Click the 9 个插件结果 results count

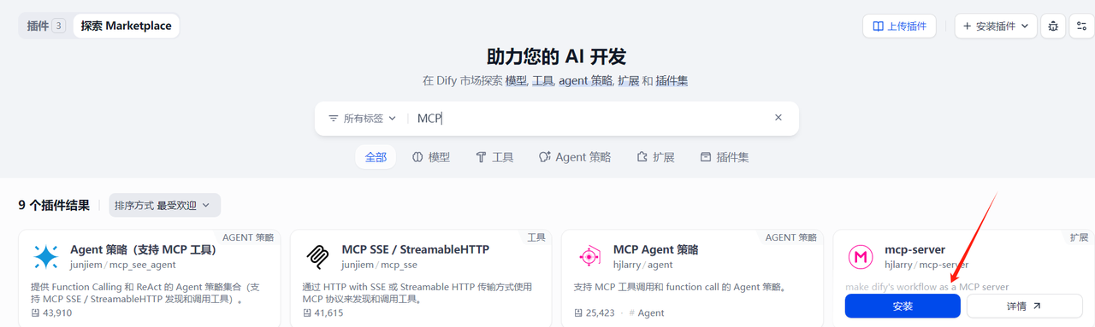[54, 205]
